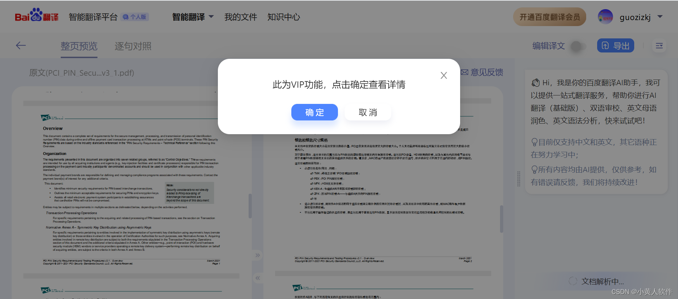Viewport: 678px width, 299px height.
Task: Click the back arrow icon
Action: [x=21, y=45]
